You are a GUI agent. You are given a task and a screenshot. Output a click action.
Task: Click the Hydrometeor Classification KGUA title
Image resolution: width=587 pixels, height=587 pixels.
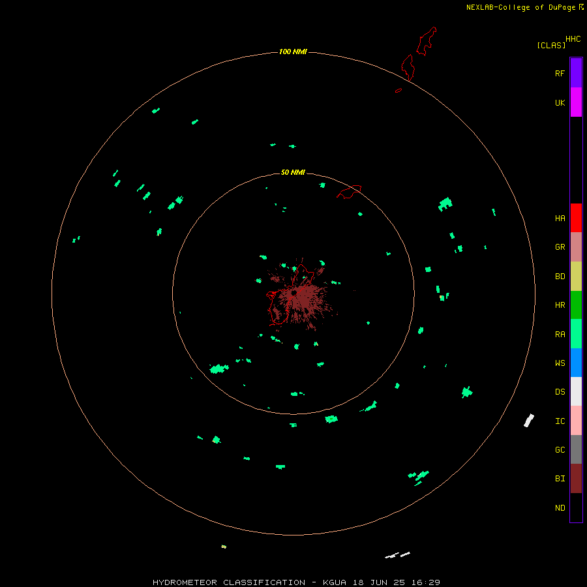[x=296, y=582]
